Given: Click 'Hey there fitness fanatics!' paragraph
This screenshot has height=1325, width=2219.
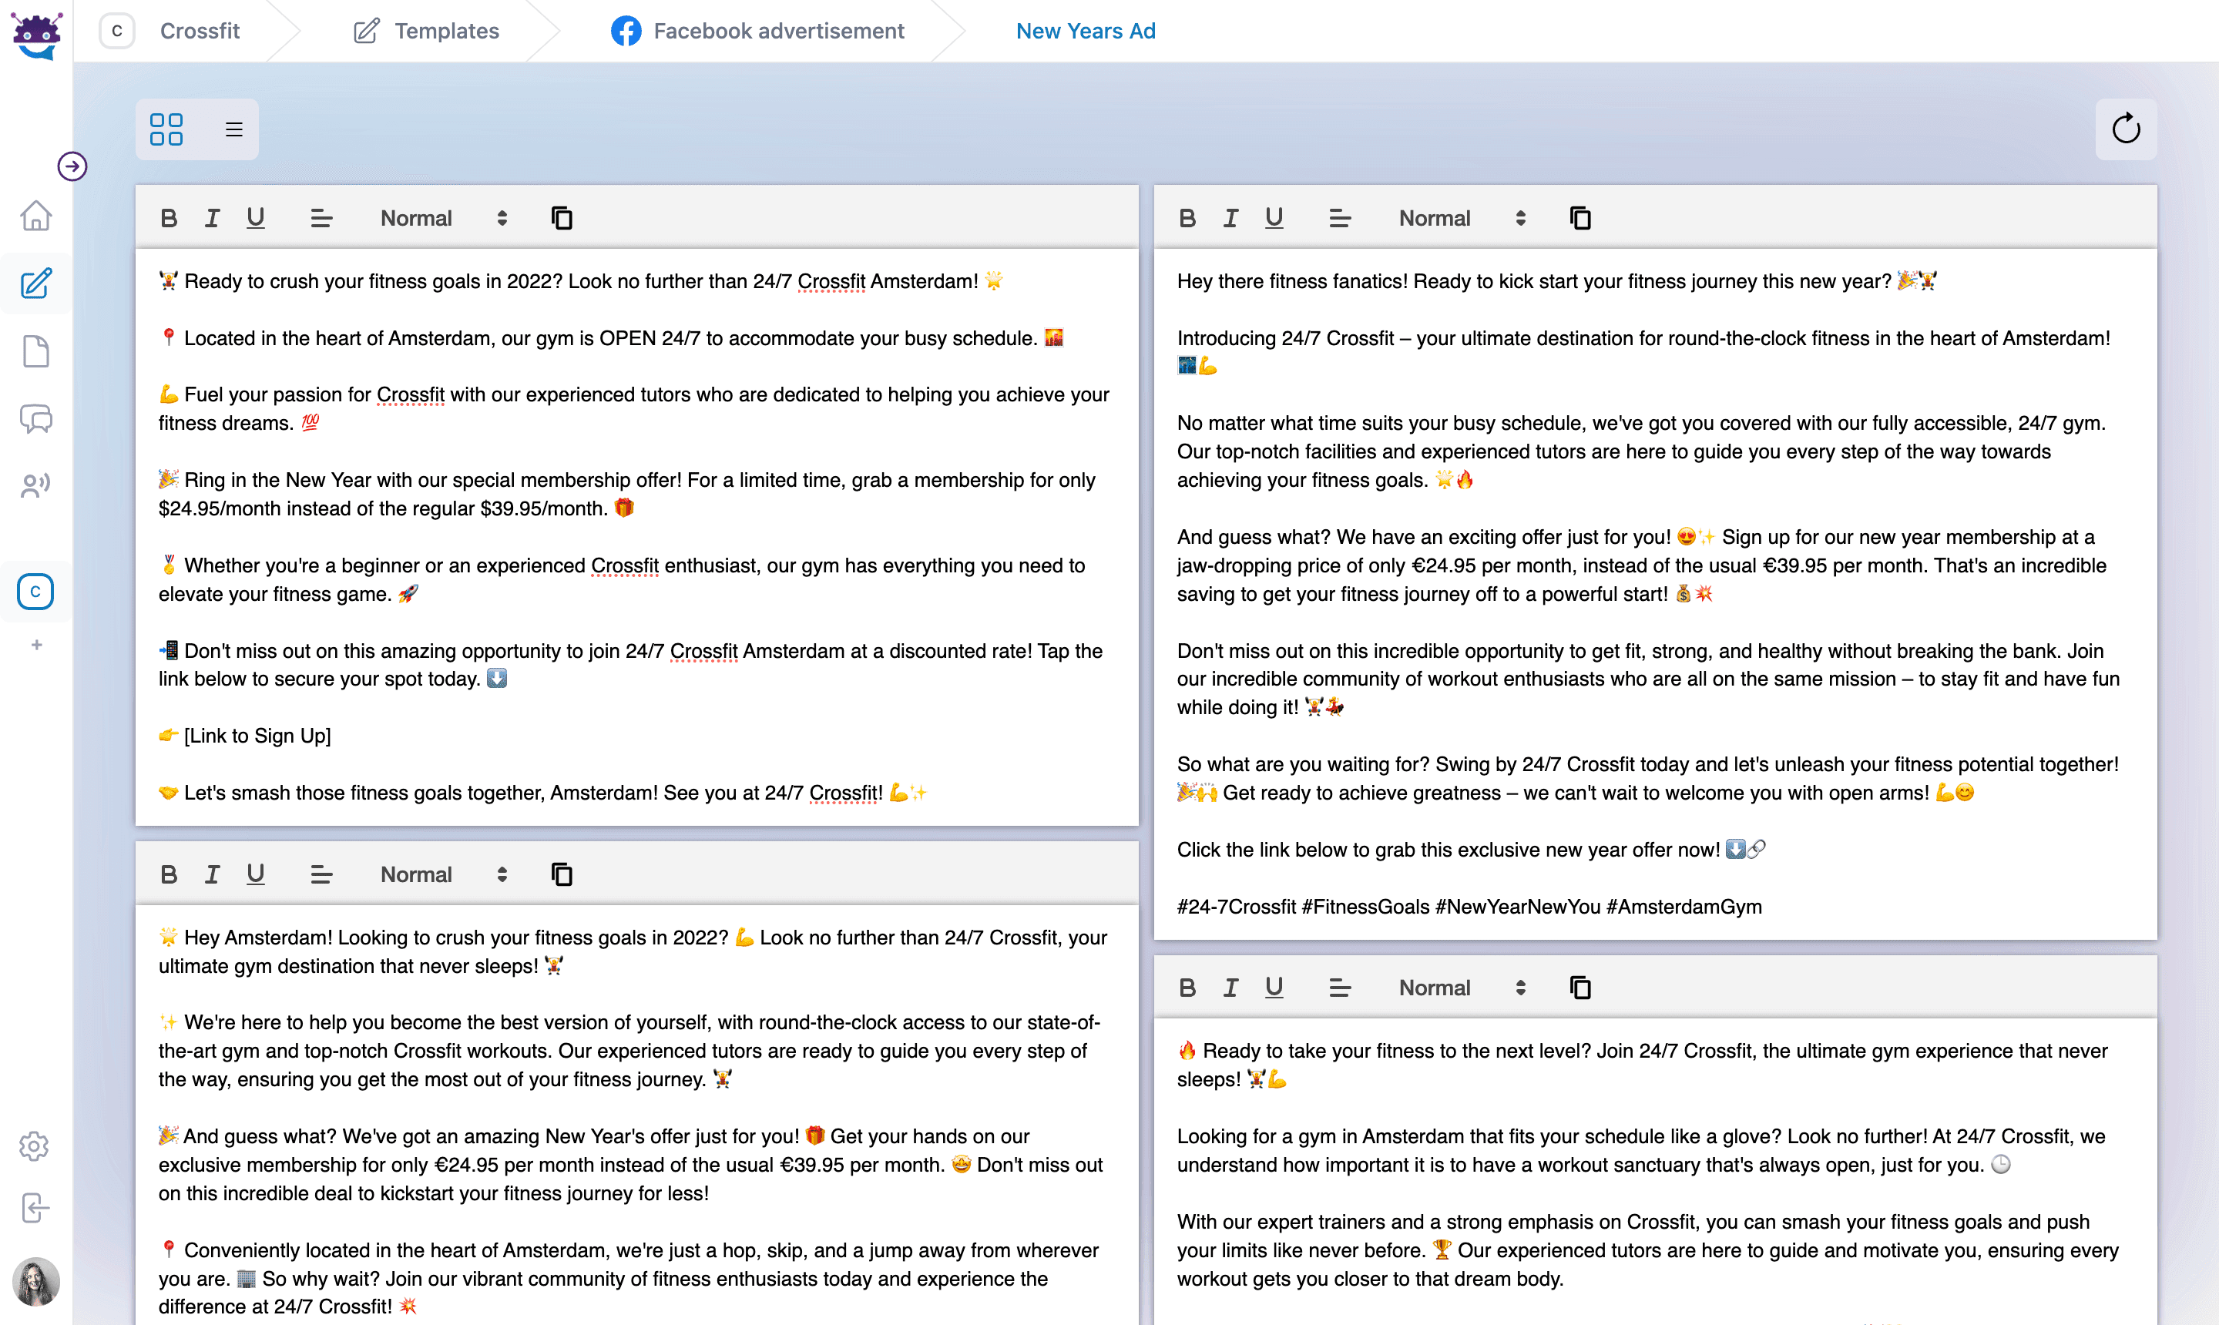Looking at the screenshot, I should [1556, 281].
